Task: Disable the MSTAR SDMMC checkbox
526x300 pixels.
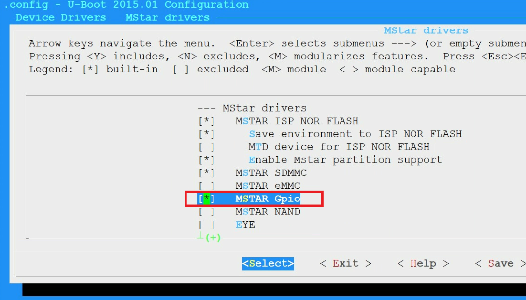Action: click(206, 173)
